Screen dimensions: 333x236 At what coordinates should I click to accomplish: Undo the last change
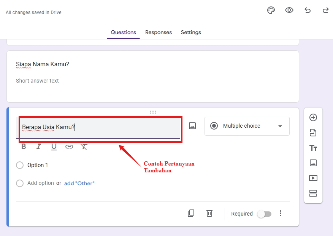click(307, 10)
